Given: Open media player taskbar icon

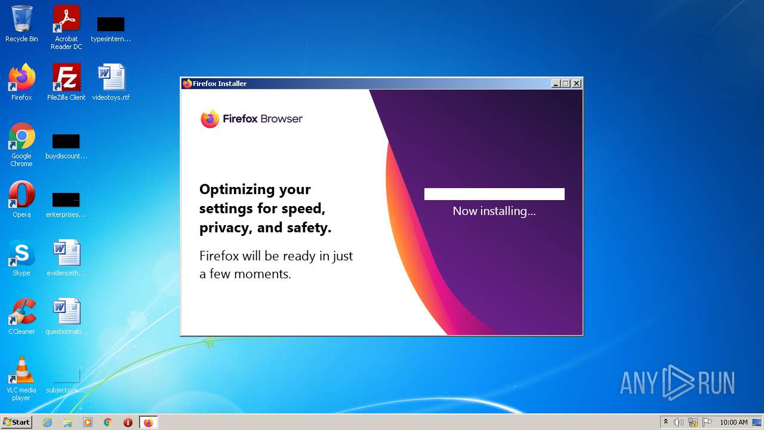Looking at the screenshot, I should 88,422.
